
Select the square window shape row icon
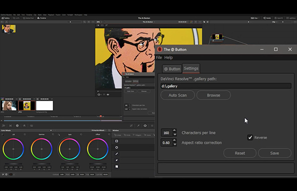pyautogui.click(x=117, y=141)
